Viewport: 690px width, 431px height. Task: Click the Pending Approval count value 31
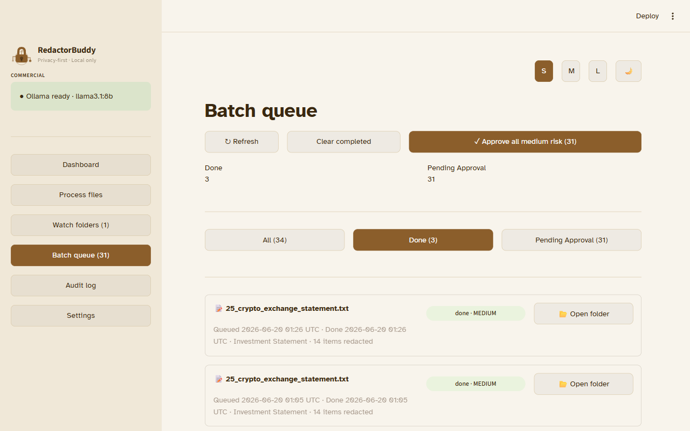coord(431,179)
